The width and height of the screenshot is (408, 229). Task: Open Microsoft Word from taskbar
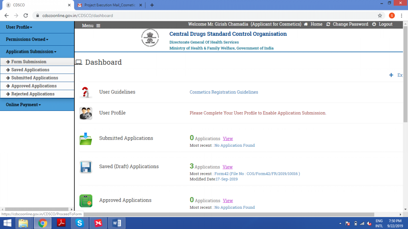[x=117, y=223]
